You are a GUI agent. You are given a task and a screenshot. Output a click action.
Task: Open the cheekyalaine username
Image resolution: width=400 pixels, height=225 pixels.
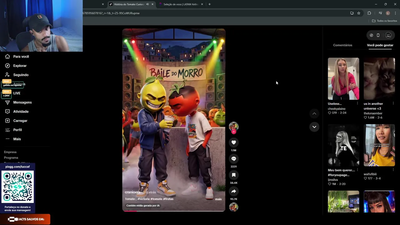pos(337,109)
